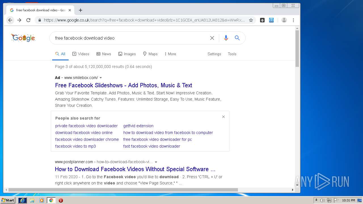Click the scroll right arrow

293,190
